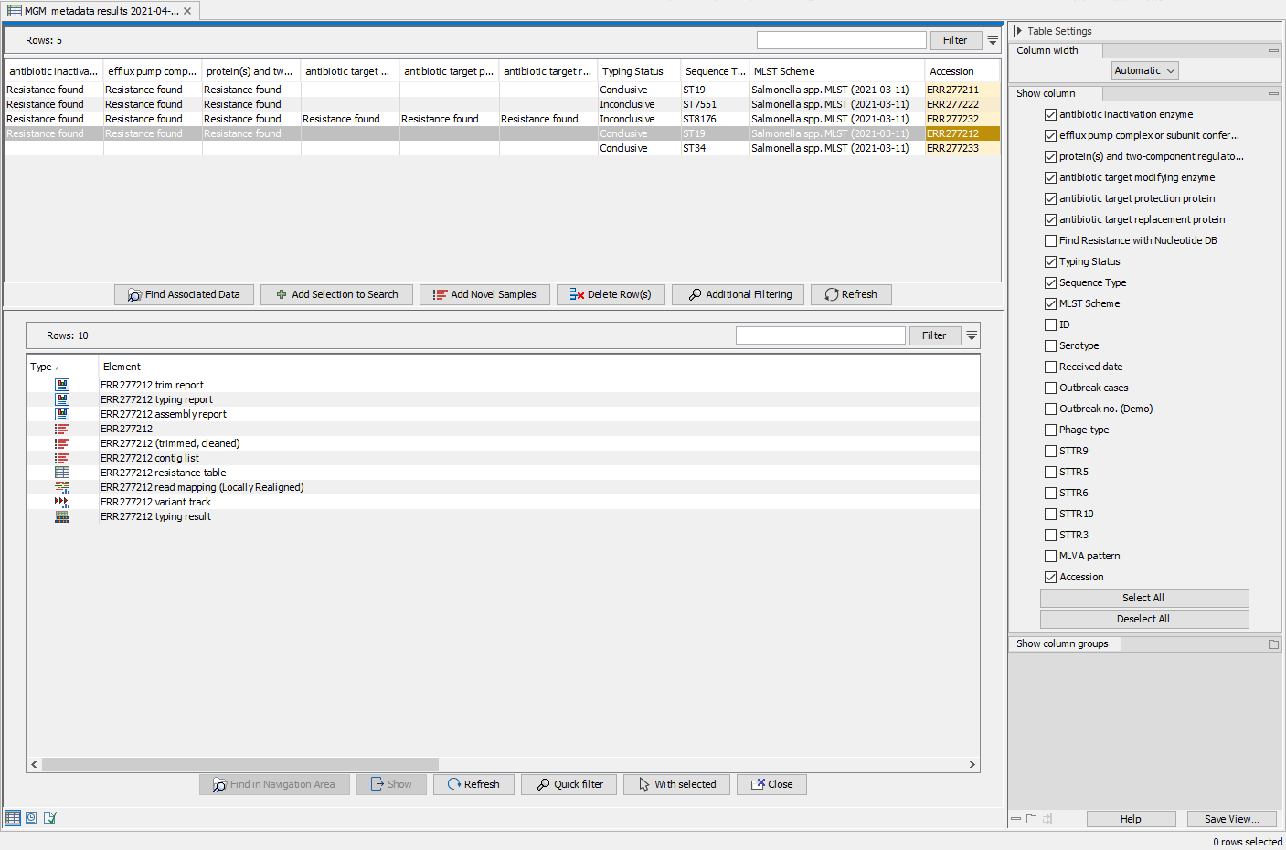Switch to table view icon at bottom-left
This screenshot has height=850, width=1286.
13,818
